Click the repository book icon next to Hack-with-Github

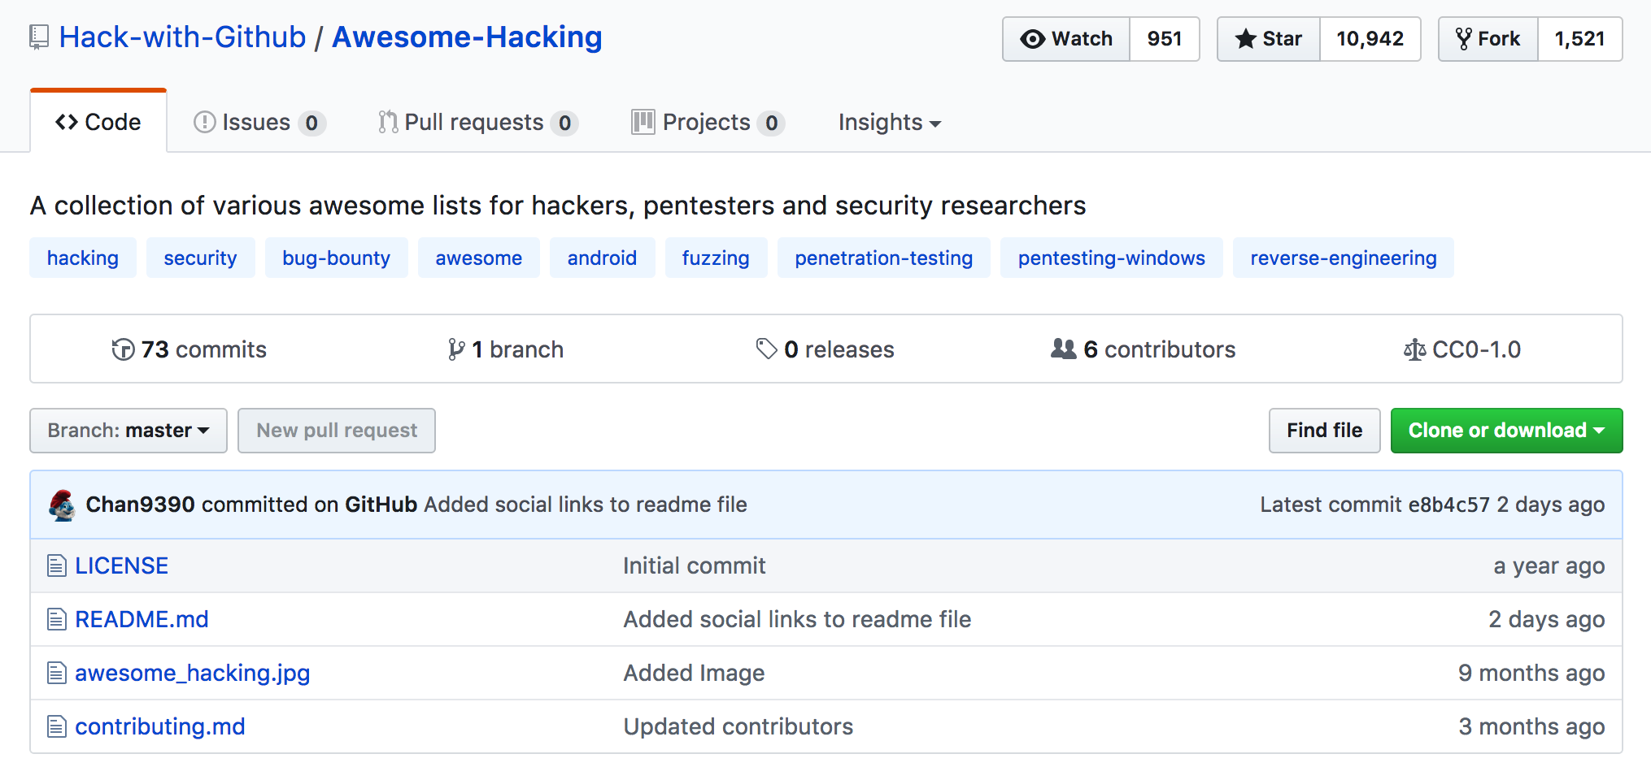pyautogui.click(x=39, y=37)
